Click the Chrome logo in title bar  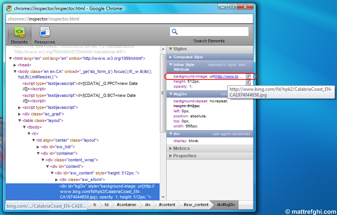point(9,8)
